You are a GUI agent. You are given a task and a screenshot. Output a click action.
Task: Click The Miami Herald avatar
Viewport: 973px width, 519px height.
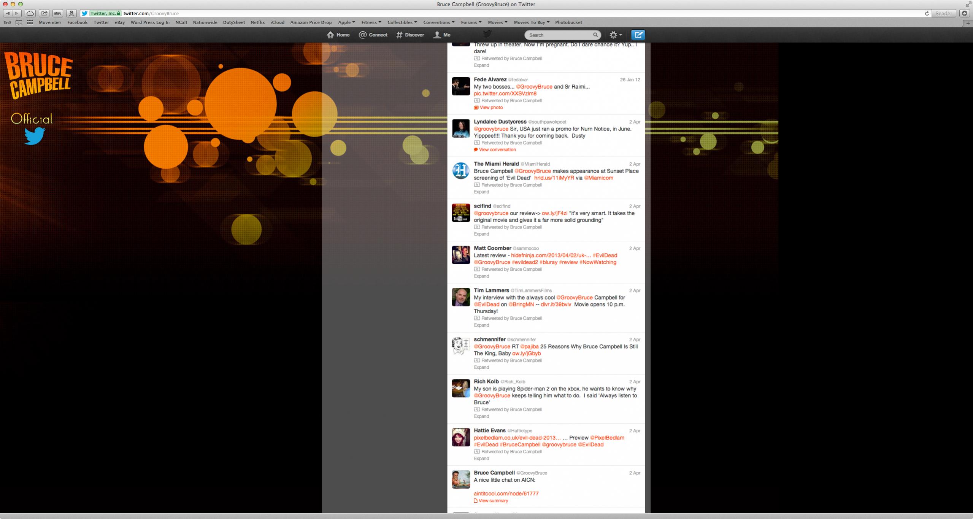pyautogui.click(x=460, y=170)
